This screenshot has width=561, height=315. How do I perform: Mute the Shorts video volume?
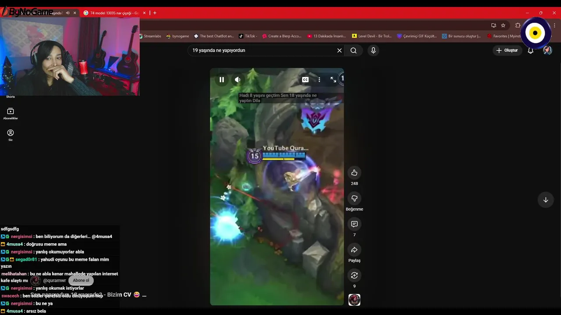238,80
